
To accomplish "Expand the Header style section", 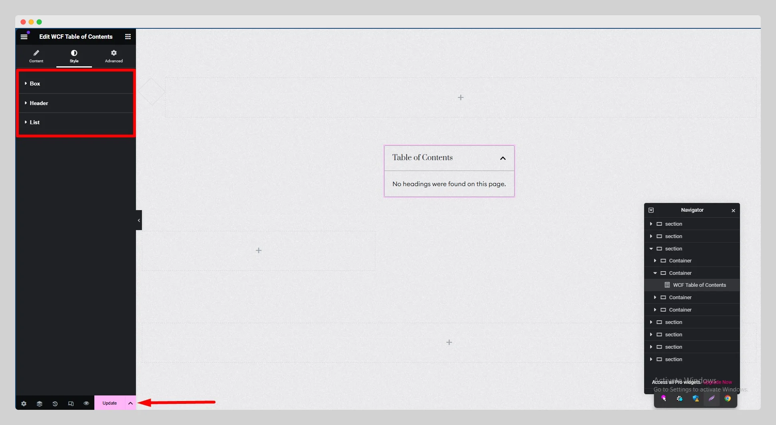I will [76, 103].
